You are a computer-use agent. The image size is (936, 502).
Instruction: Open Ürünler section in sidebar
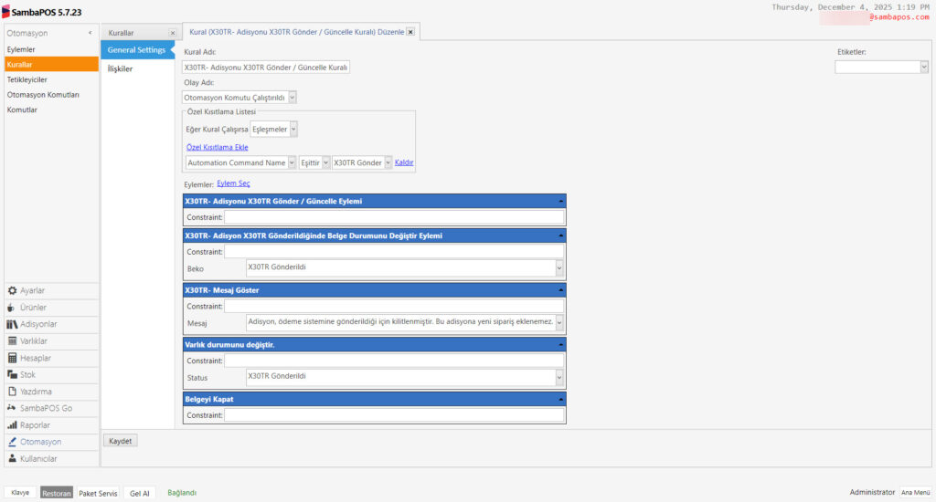[33, 308]
